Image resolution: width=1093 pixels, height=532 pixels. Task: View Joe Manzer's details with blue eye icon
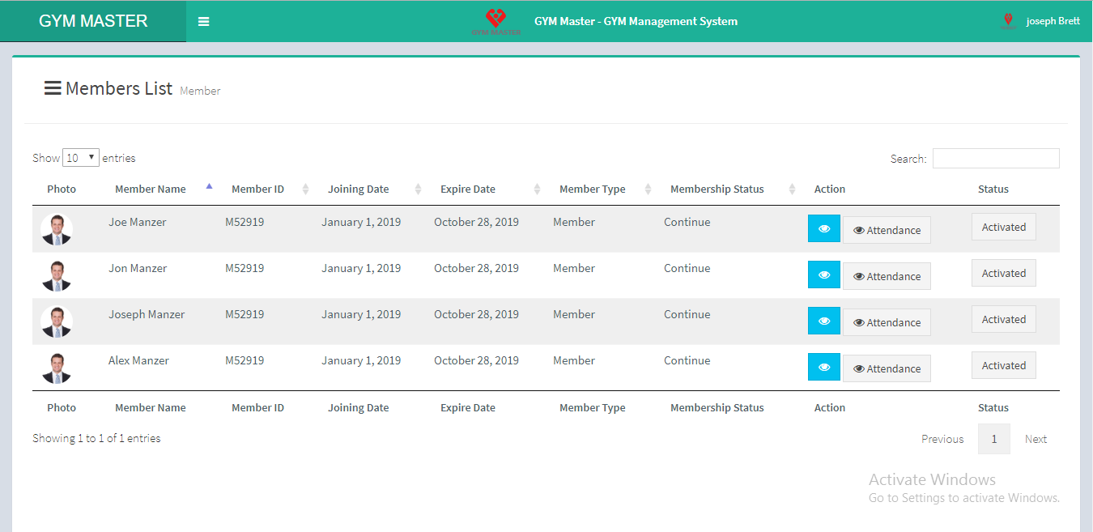point(823,229)
